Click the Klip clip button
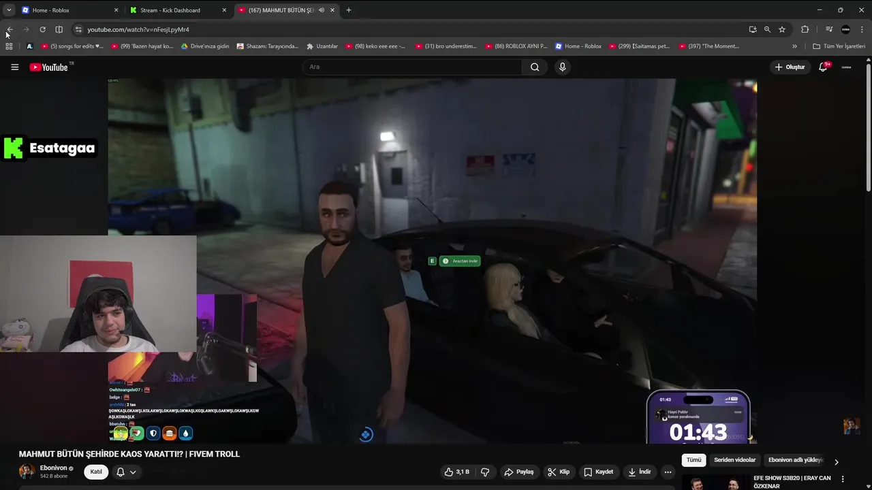 pyautogui.click(x=559, y=472)
